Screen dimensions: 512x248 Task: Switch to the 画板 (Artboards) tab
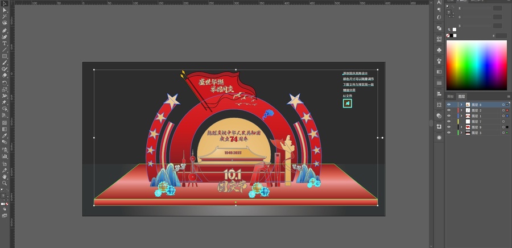click(451, 97)
